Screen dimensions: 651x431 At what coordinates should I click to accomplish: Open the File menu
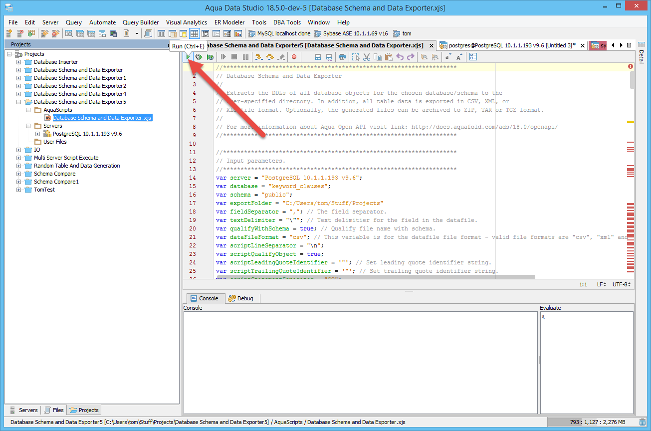13,22
